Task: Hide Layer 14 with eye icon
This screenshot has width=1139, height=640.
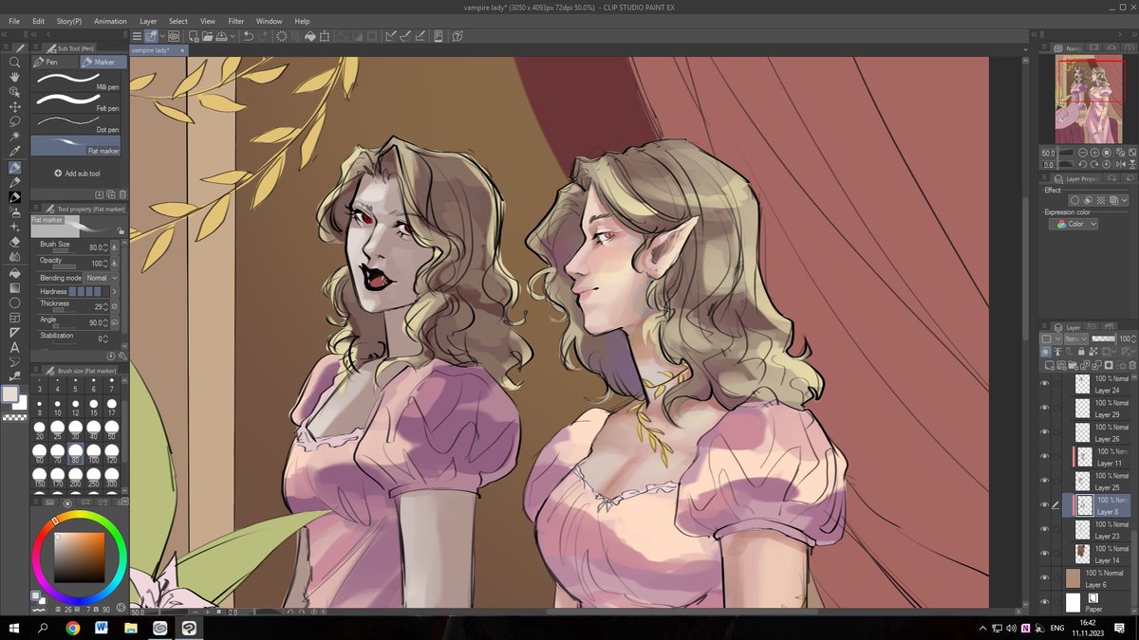Action: (x=1045, y=554)
